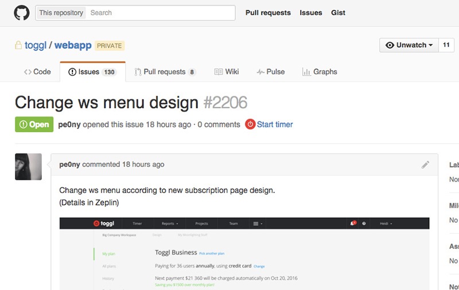The width and height of the screenshot is (459, 290).
Task: Click 'Pick another plan' link in mockup
Action: pyautogui.click(x=212, y=253)
